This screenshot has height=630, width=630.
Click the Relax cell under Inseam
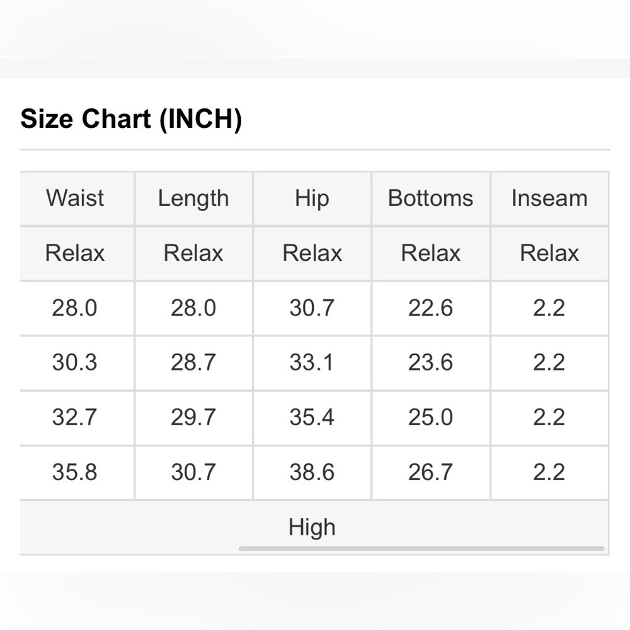[549, 253]
